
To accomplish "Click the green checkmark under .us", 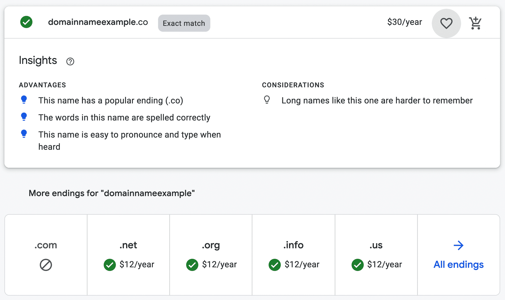I will [358, 265].
